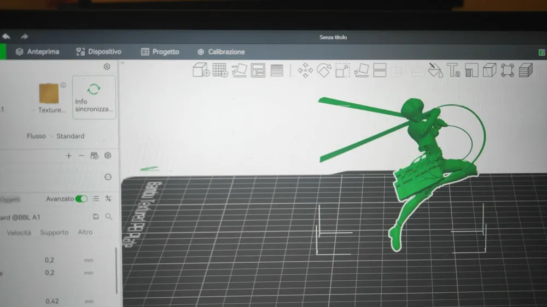Click the info icon beside filament swatch
The width and height of the screenshot is (547, 307).
pos(63,85)
